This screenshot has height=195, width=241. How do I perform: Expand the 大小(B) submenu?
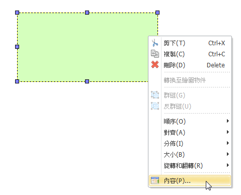[x=190, y=154]
